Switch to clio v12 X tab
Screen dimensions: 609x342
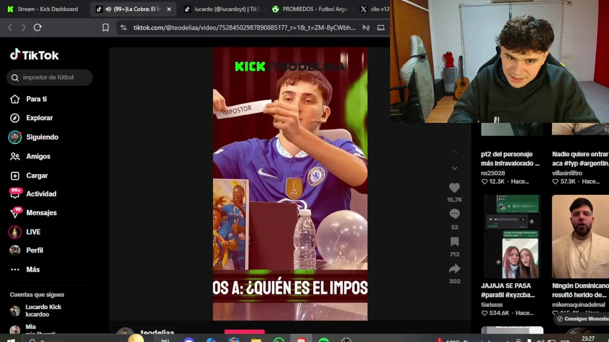coord(375,9)
